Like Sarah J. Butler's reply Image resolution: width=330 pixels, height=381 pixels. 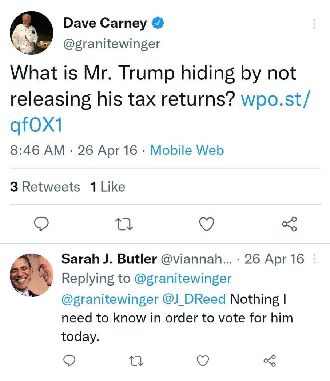tap(203, 361)
